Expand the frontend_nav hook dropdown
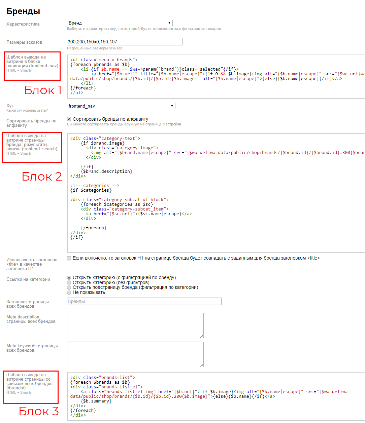This screenshot has width=365, height=423. point(121,106)
